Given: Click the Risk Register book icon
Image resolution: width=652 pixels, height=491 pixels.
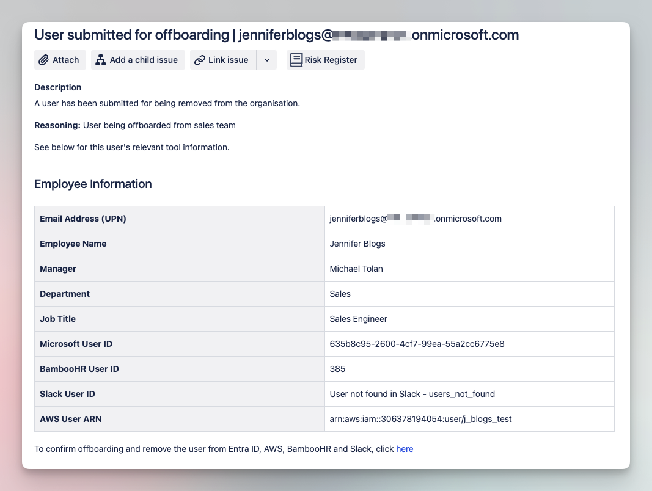Looking at the screenshot, I should (296, 60).
